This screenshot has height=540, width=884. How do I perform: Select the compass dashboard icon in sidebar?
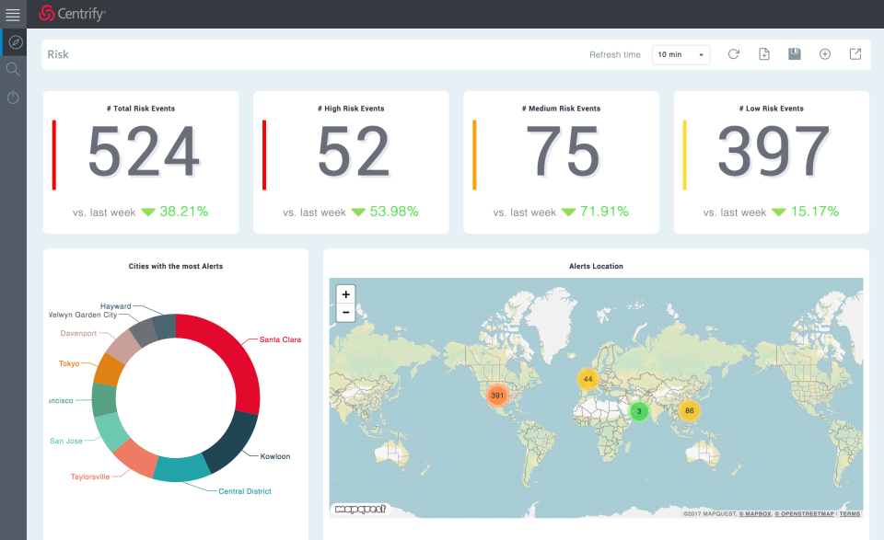(x=13, y=41)
